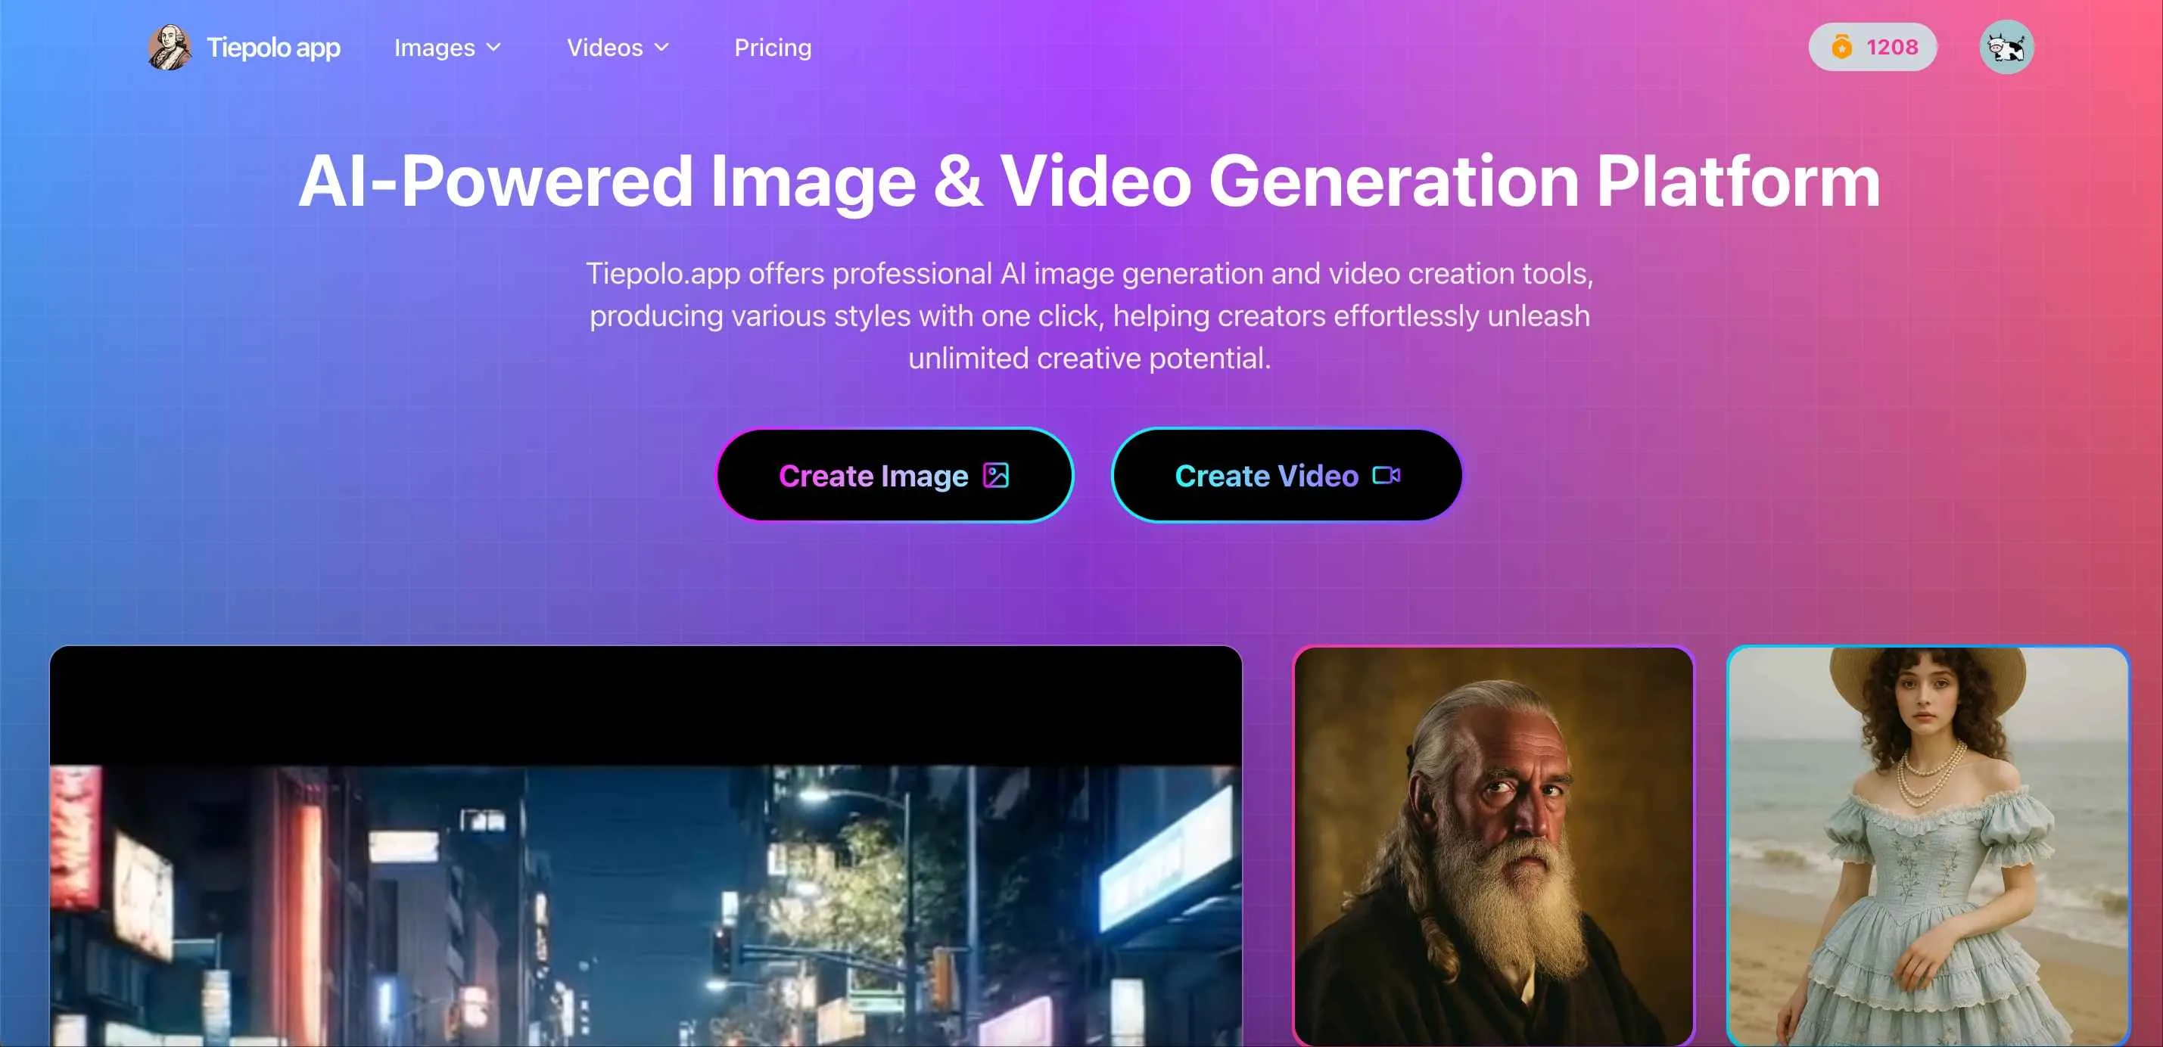
Task: Click the chevron next to Videos
Action: [x=661, y=47]
